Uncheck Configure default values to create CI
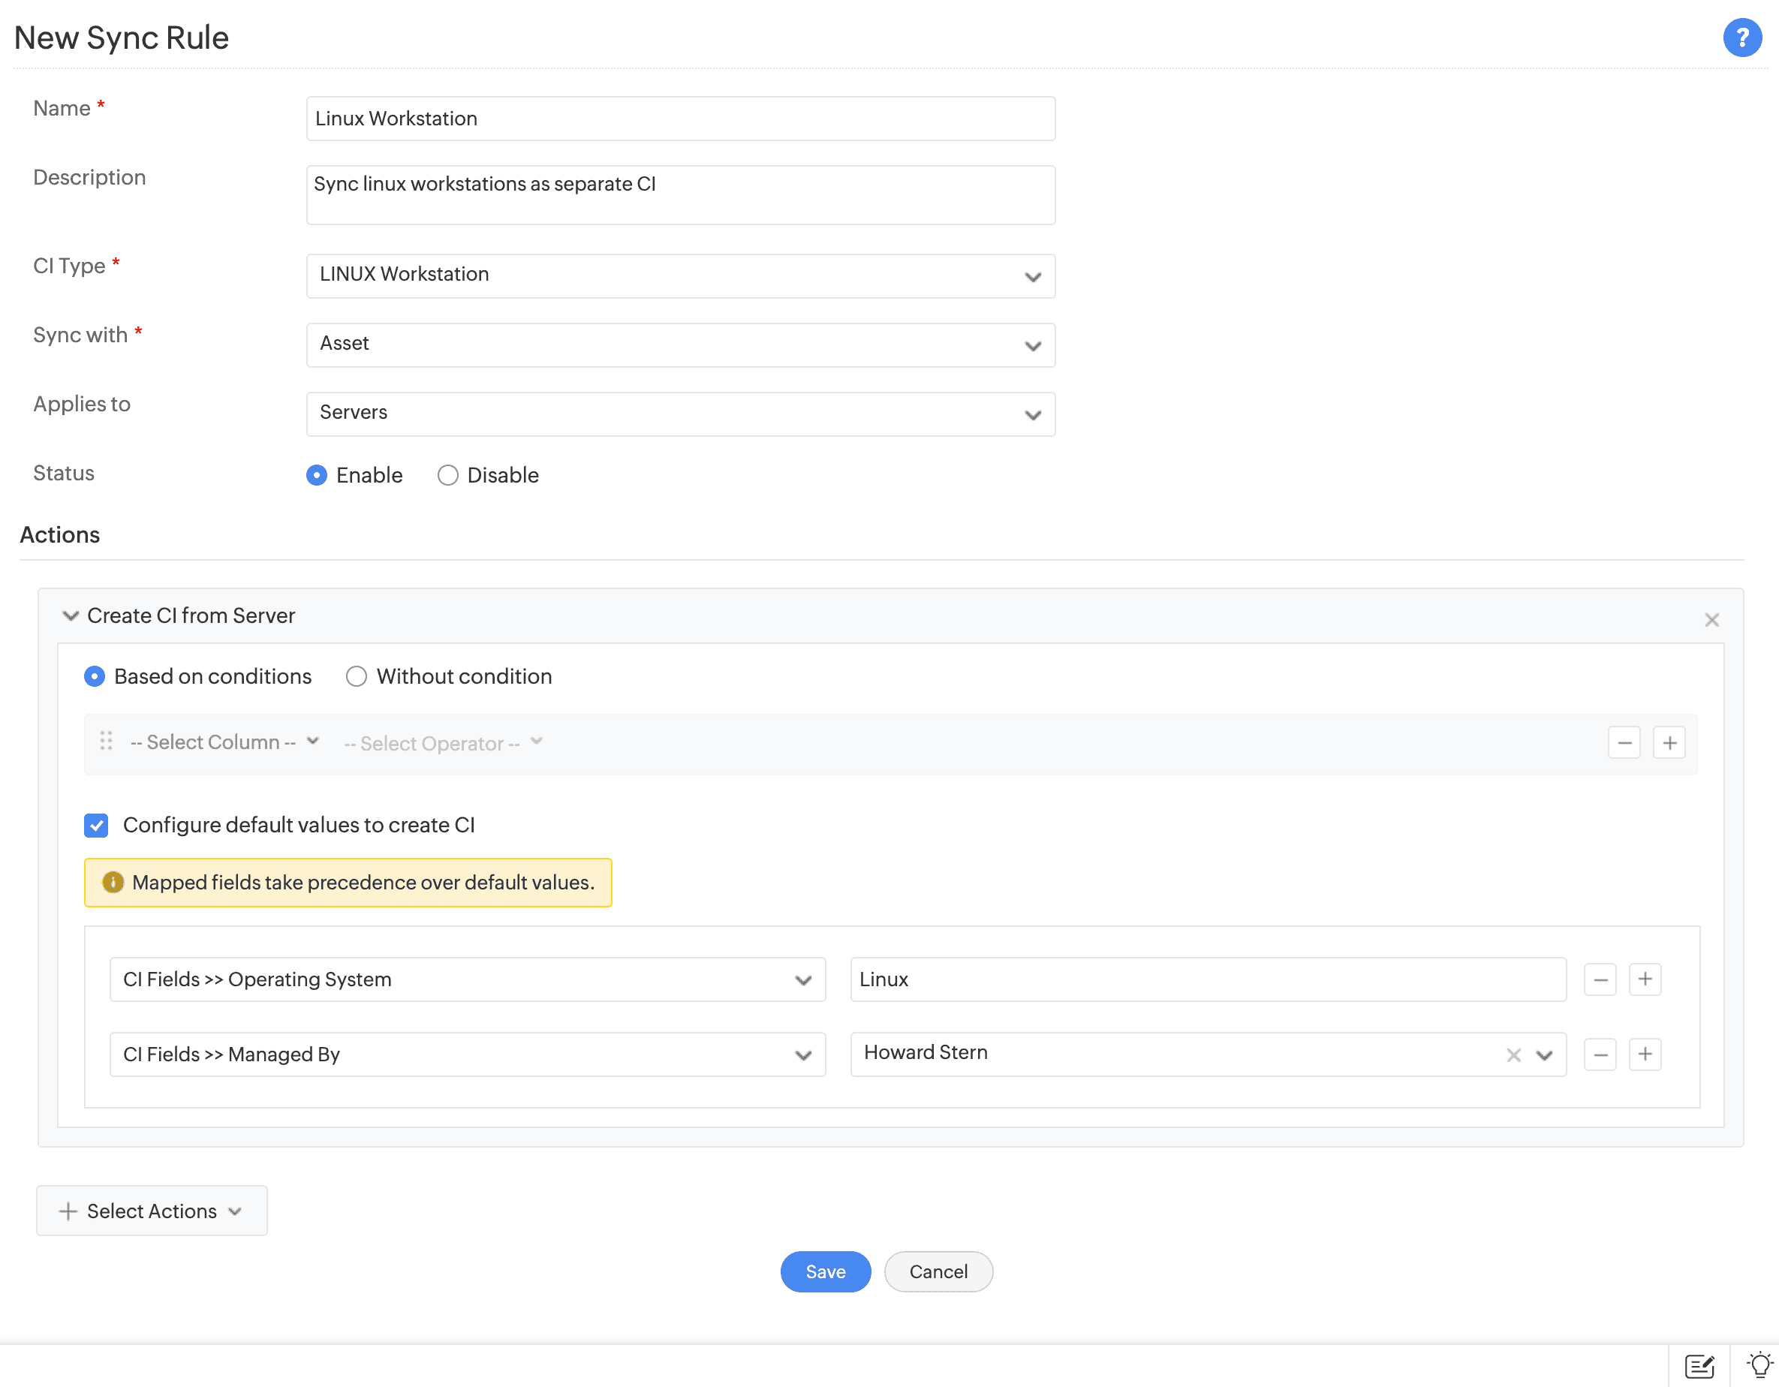 coord(96,825)
